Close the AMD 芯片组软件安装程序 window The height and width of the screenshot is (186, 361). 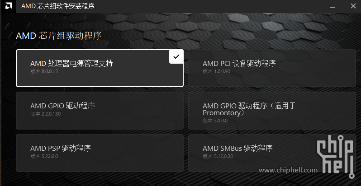pyautogui.click(x=353, y=6)
